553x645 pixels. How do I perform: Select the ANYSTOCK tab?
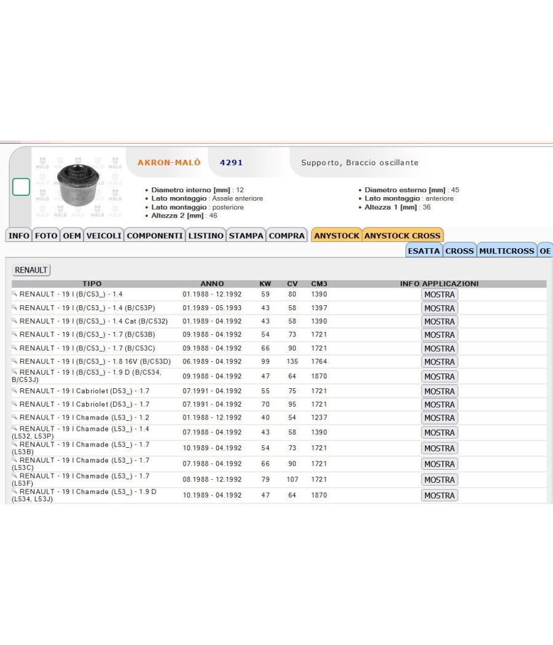337,236
